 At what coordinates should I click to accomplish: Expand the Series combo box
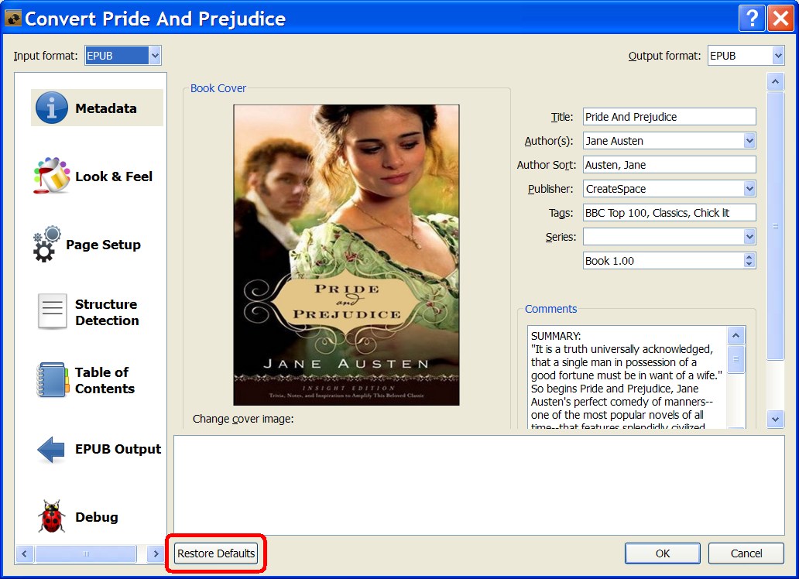[x=749, y=237]
